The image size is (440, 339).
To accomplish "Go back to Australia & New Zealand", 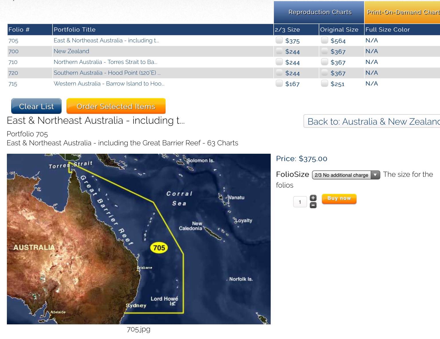I will 372,122.
